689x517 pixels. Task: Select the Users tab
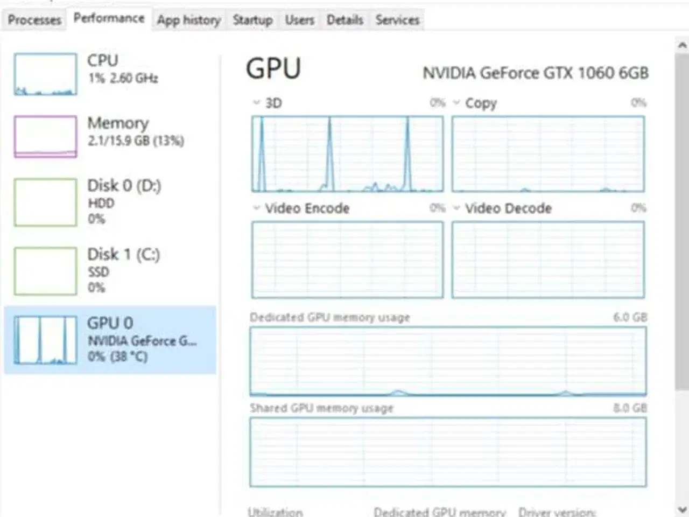[299, 20]
